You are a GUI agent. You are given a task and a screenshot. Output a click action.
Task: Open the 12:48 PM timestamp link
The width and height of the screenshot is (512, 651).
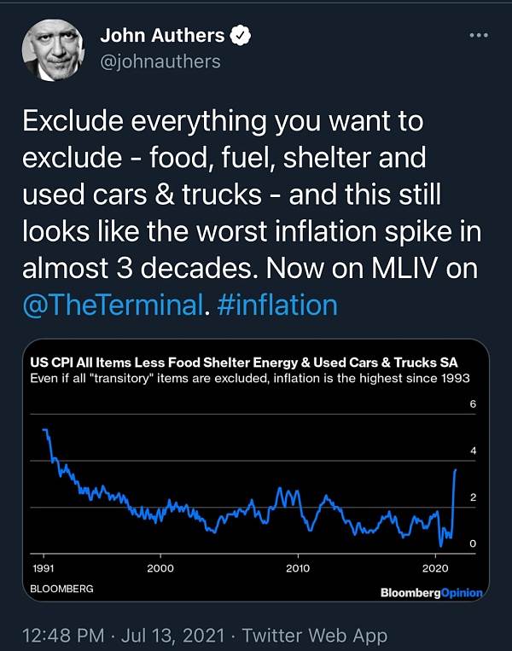pyautogui.click(x=62, y=636)
